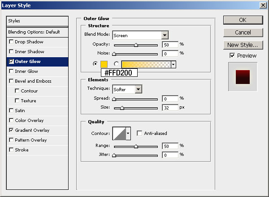
Task: Click the Size slider handle
Action: point(122,108)
